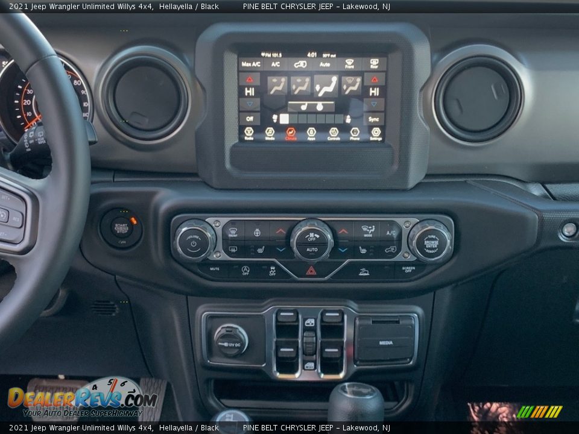The height and width of the screenshot is (434, 579).
Task: Tap the large fan increase icon
Action: [348, 119]
